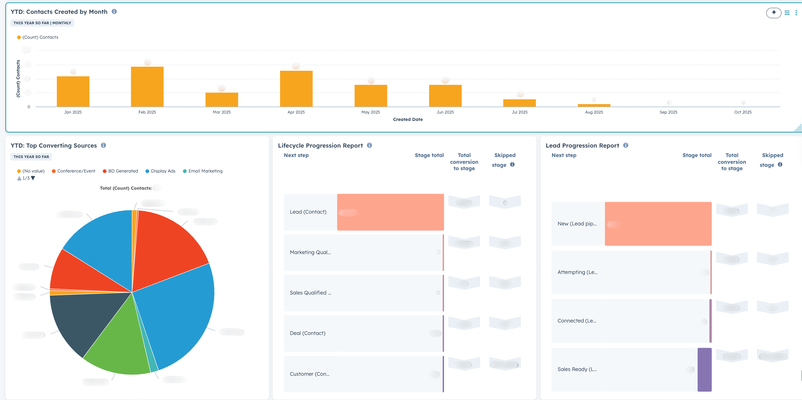Go to previous legend page arrow
This screenshot has height=400, width=802.
[19, 178]
